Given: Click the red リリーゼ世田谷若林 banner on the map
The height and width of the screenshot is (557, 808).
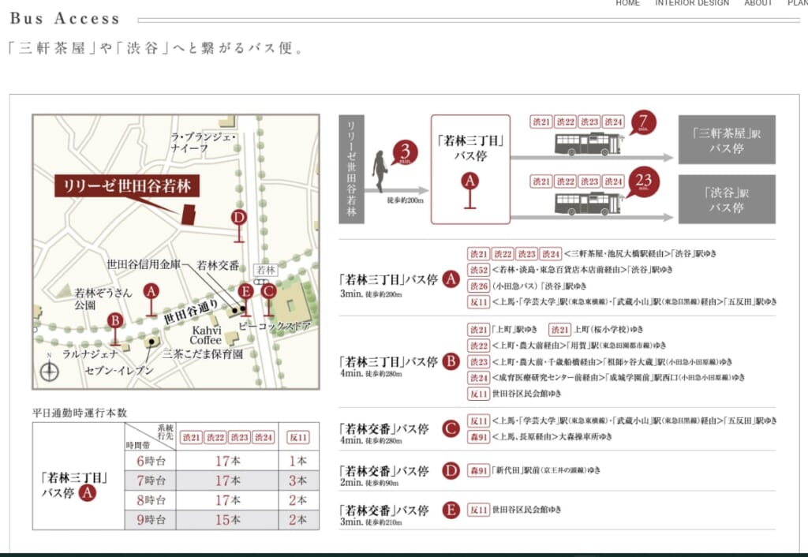Looking at the screenshot, I should (127, 186).
